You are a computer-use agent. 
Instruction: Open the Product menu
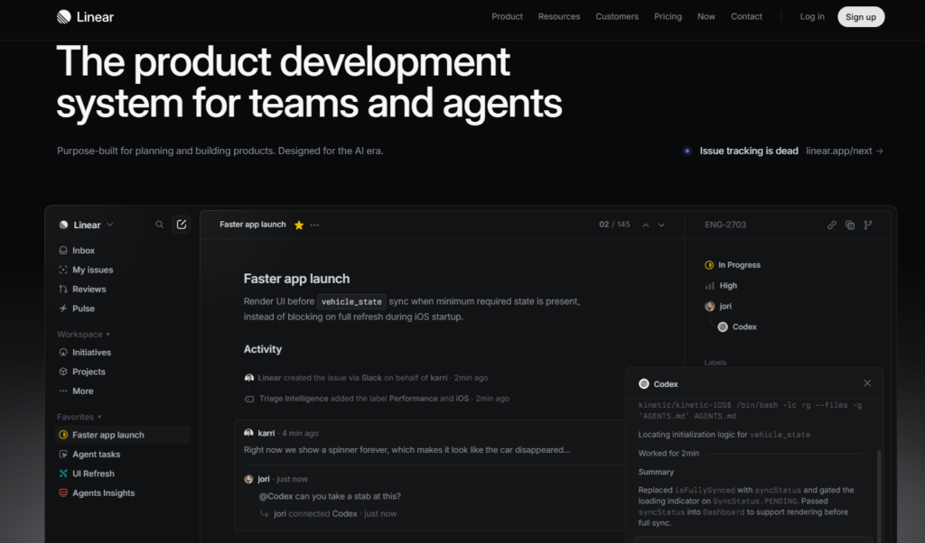pyautogui.click(x=508, y=16)
